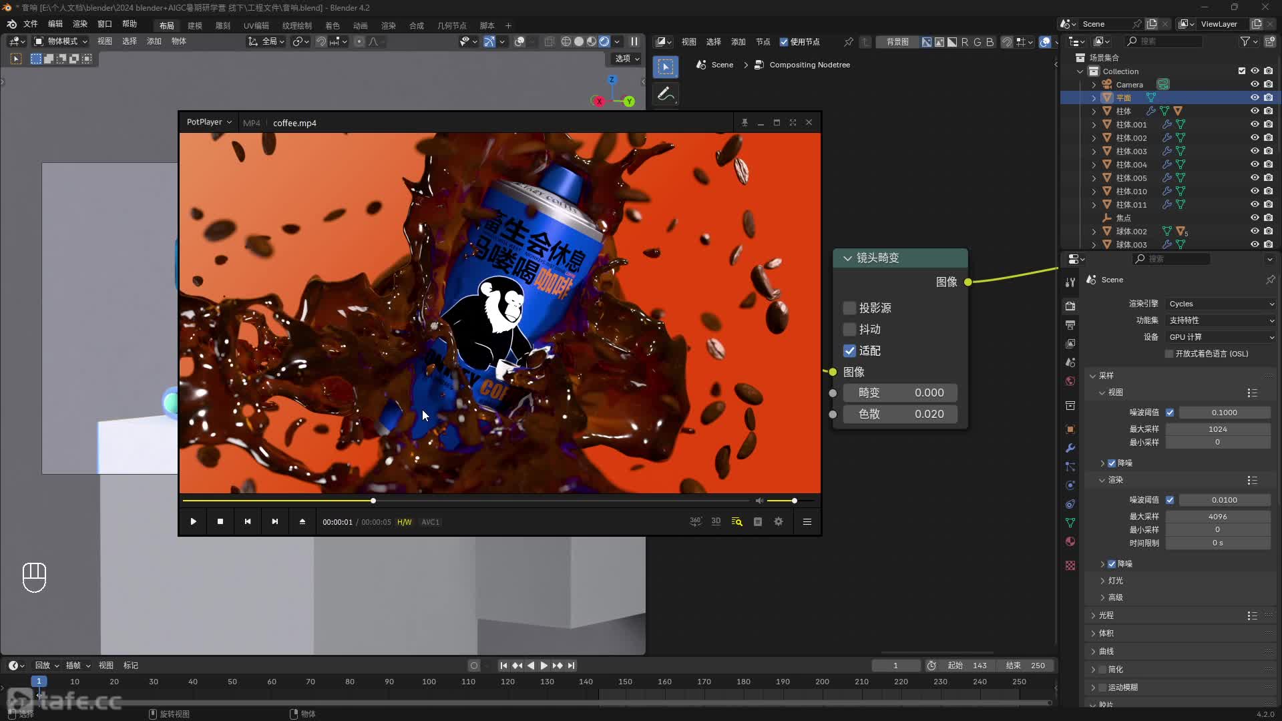This screenshot has height=721, width=1282.
Task: Open the Object data green triangle tab
Action: click(x=1070, y=523)
